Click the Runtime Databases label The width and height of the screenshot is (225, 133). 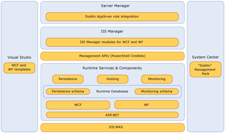[x=112, y=91]
